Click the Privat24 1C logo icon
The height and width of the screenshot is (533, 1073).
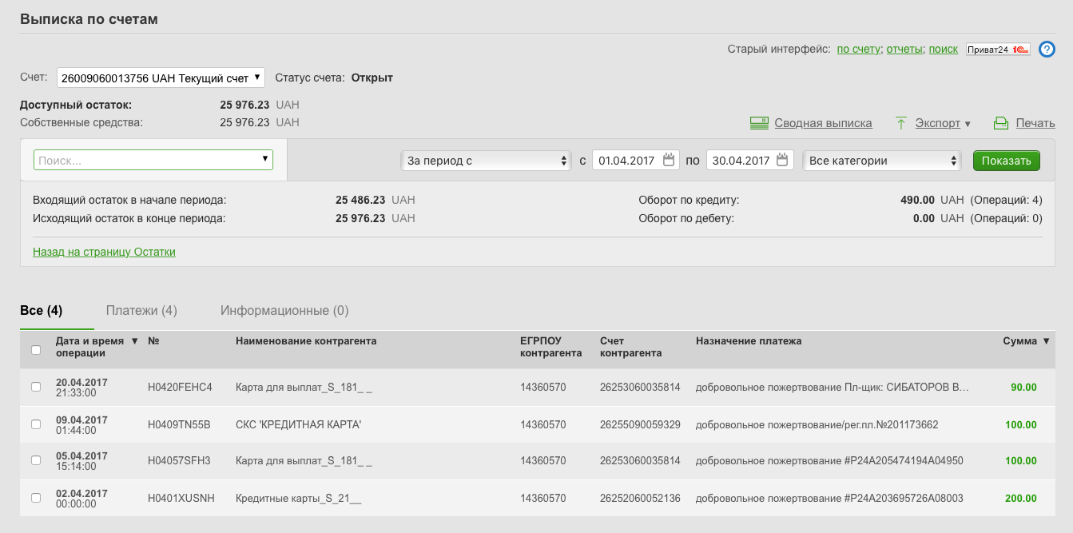[x=998, y=50]
